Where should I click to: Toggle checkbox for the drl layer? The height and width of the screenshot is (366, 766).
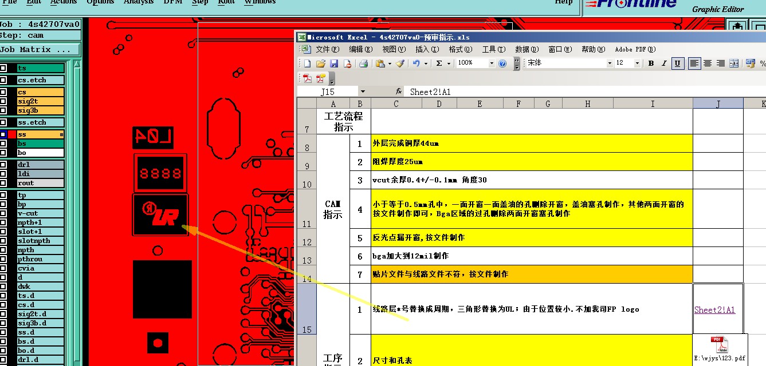(x=3, y=165)
